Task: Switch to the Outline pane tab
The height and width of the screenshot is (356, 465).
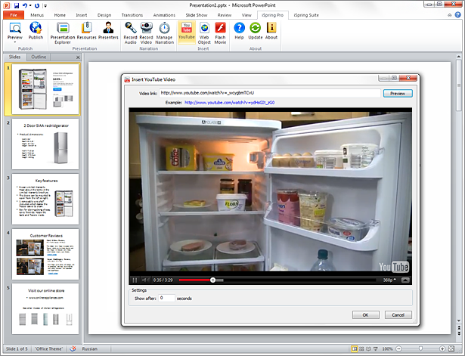Action: click(39, 57)
